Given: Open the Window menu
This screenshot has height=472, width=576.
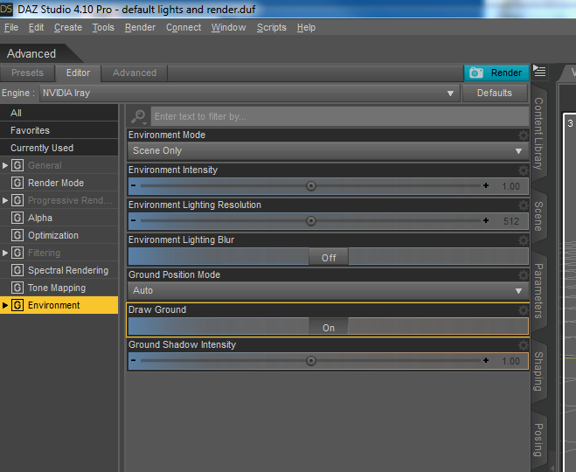Looking at the screenshot, I should tap(228, 28).
